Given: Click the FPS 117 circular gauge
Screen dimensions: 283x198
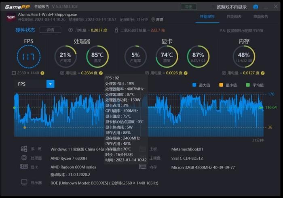Looking at the screenshot, I should click(x=29, y=57).
